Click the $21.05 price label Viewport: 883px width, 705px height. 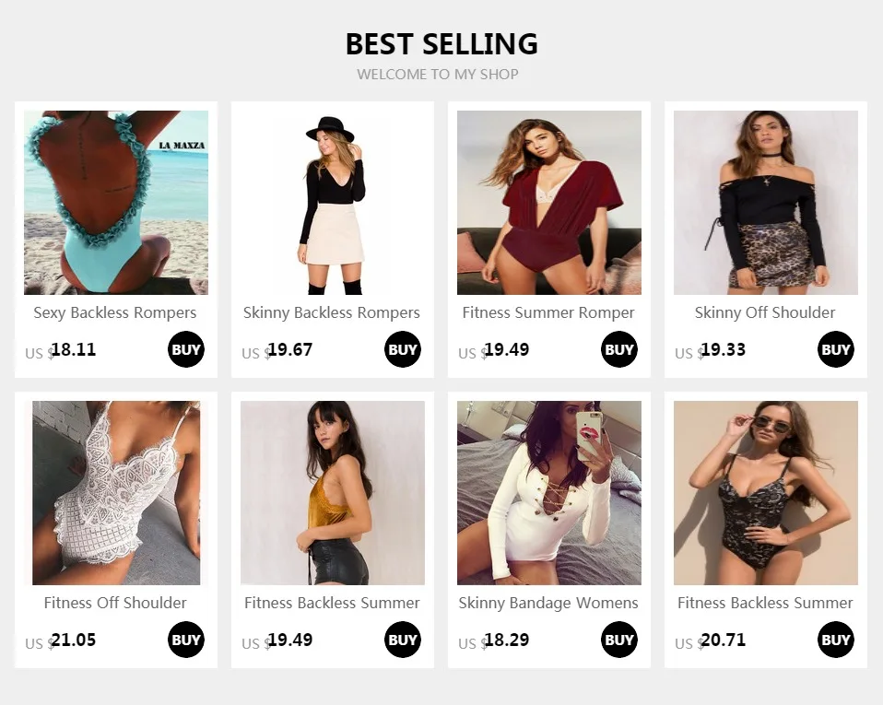click(x=73, y=640)
